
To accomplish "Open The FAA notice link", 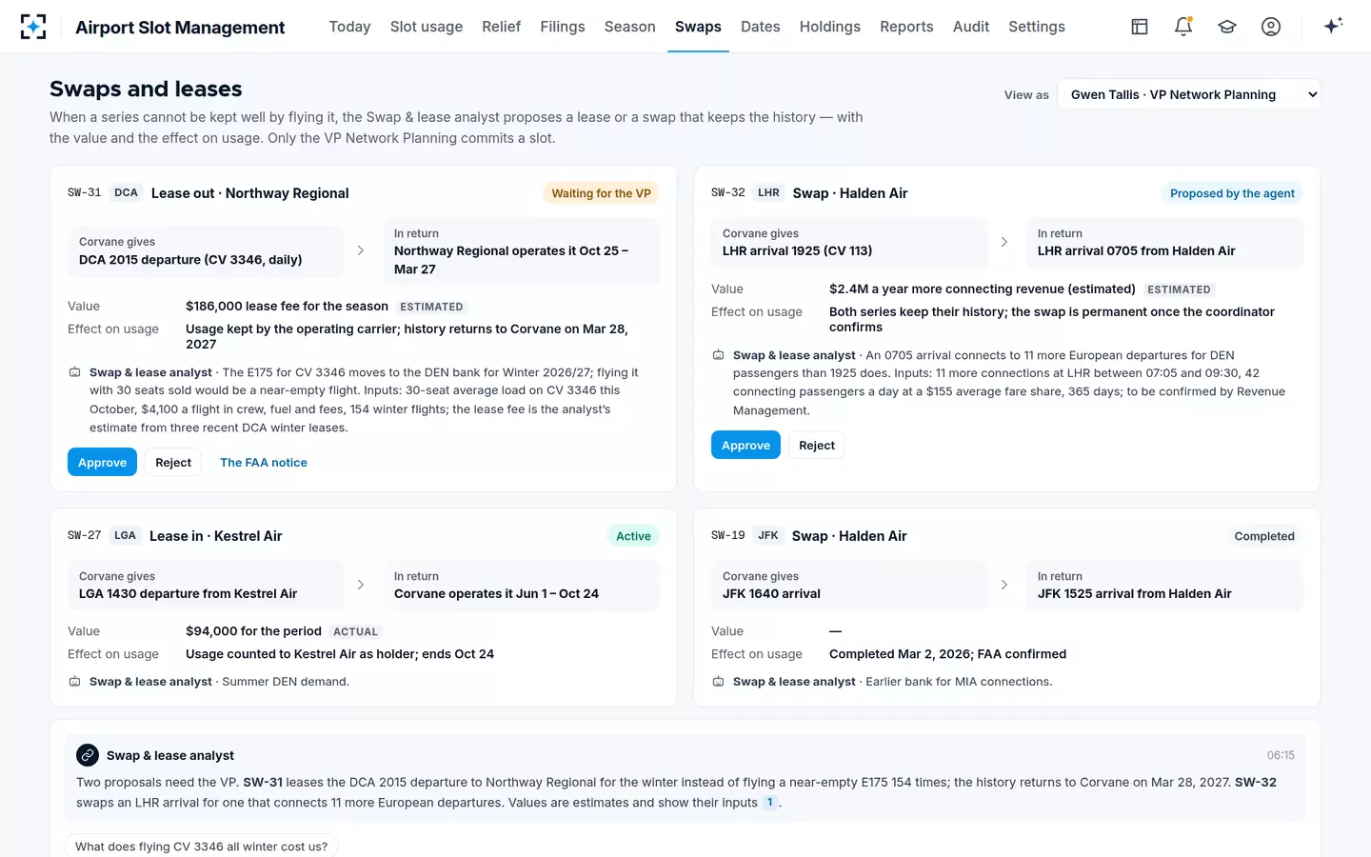I will (x=264, y=462).
